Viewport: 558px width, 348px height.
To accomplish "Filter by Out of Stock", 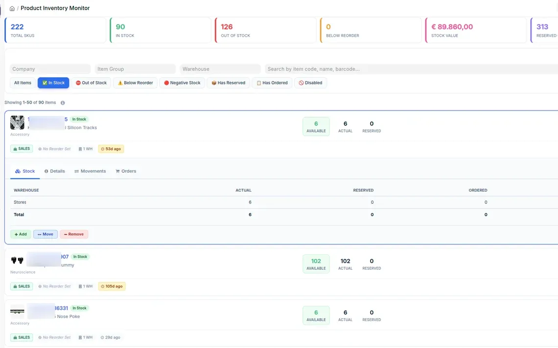I will pyautogui.click(x=91, y=83).
